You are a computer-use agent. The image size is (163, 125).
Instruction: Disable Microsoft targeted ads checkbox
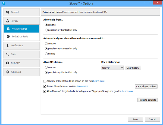coord(45,91)
